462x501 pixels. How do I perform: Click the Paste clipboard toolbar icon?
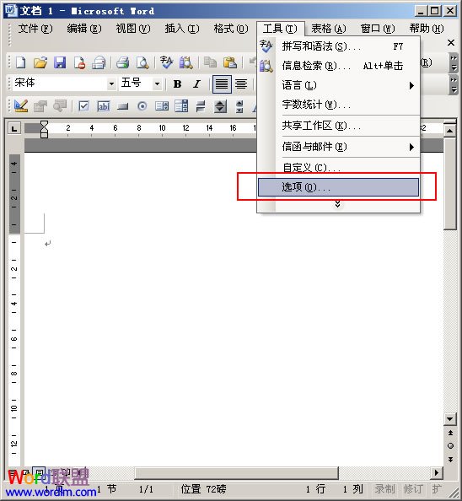tap(230, 62)
